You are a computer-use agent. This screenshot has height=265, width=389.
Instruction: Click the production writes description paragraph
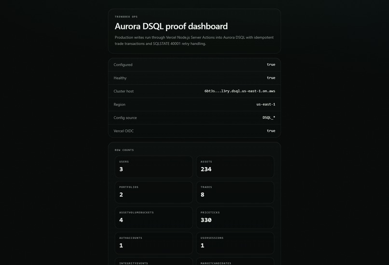coord(194,41)
